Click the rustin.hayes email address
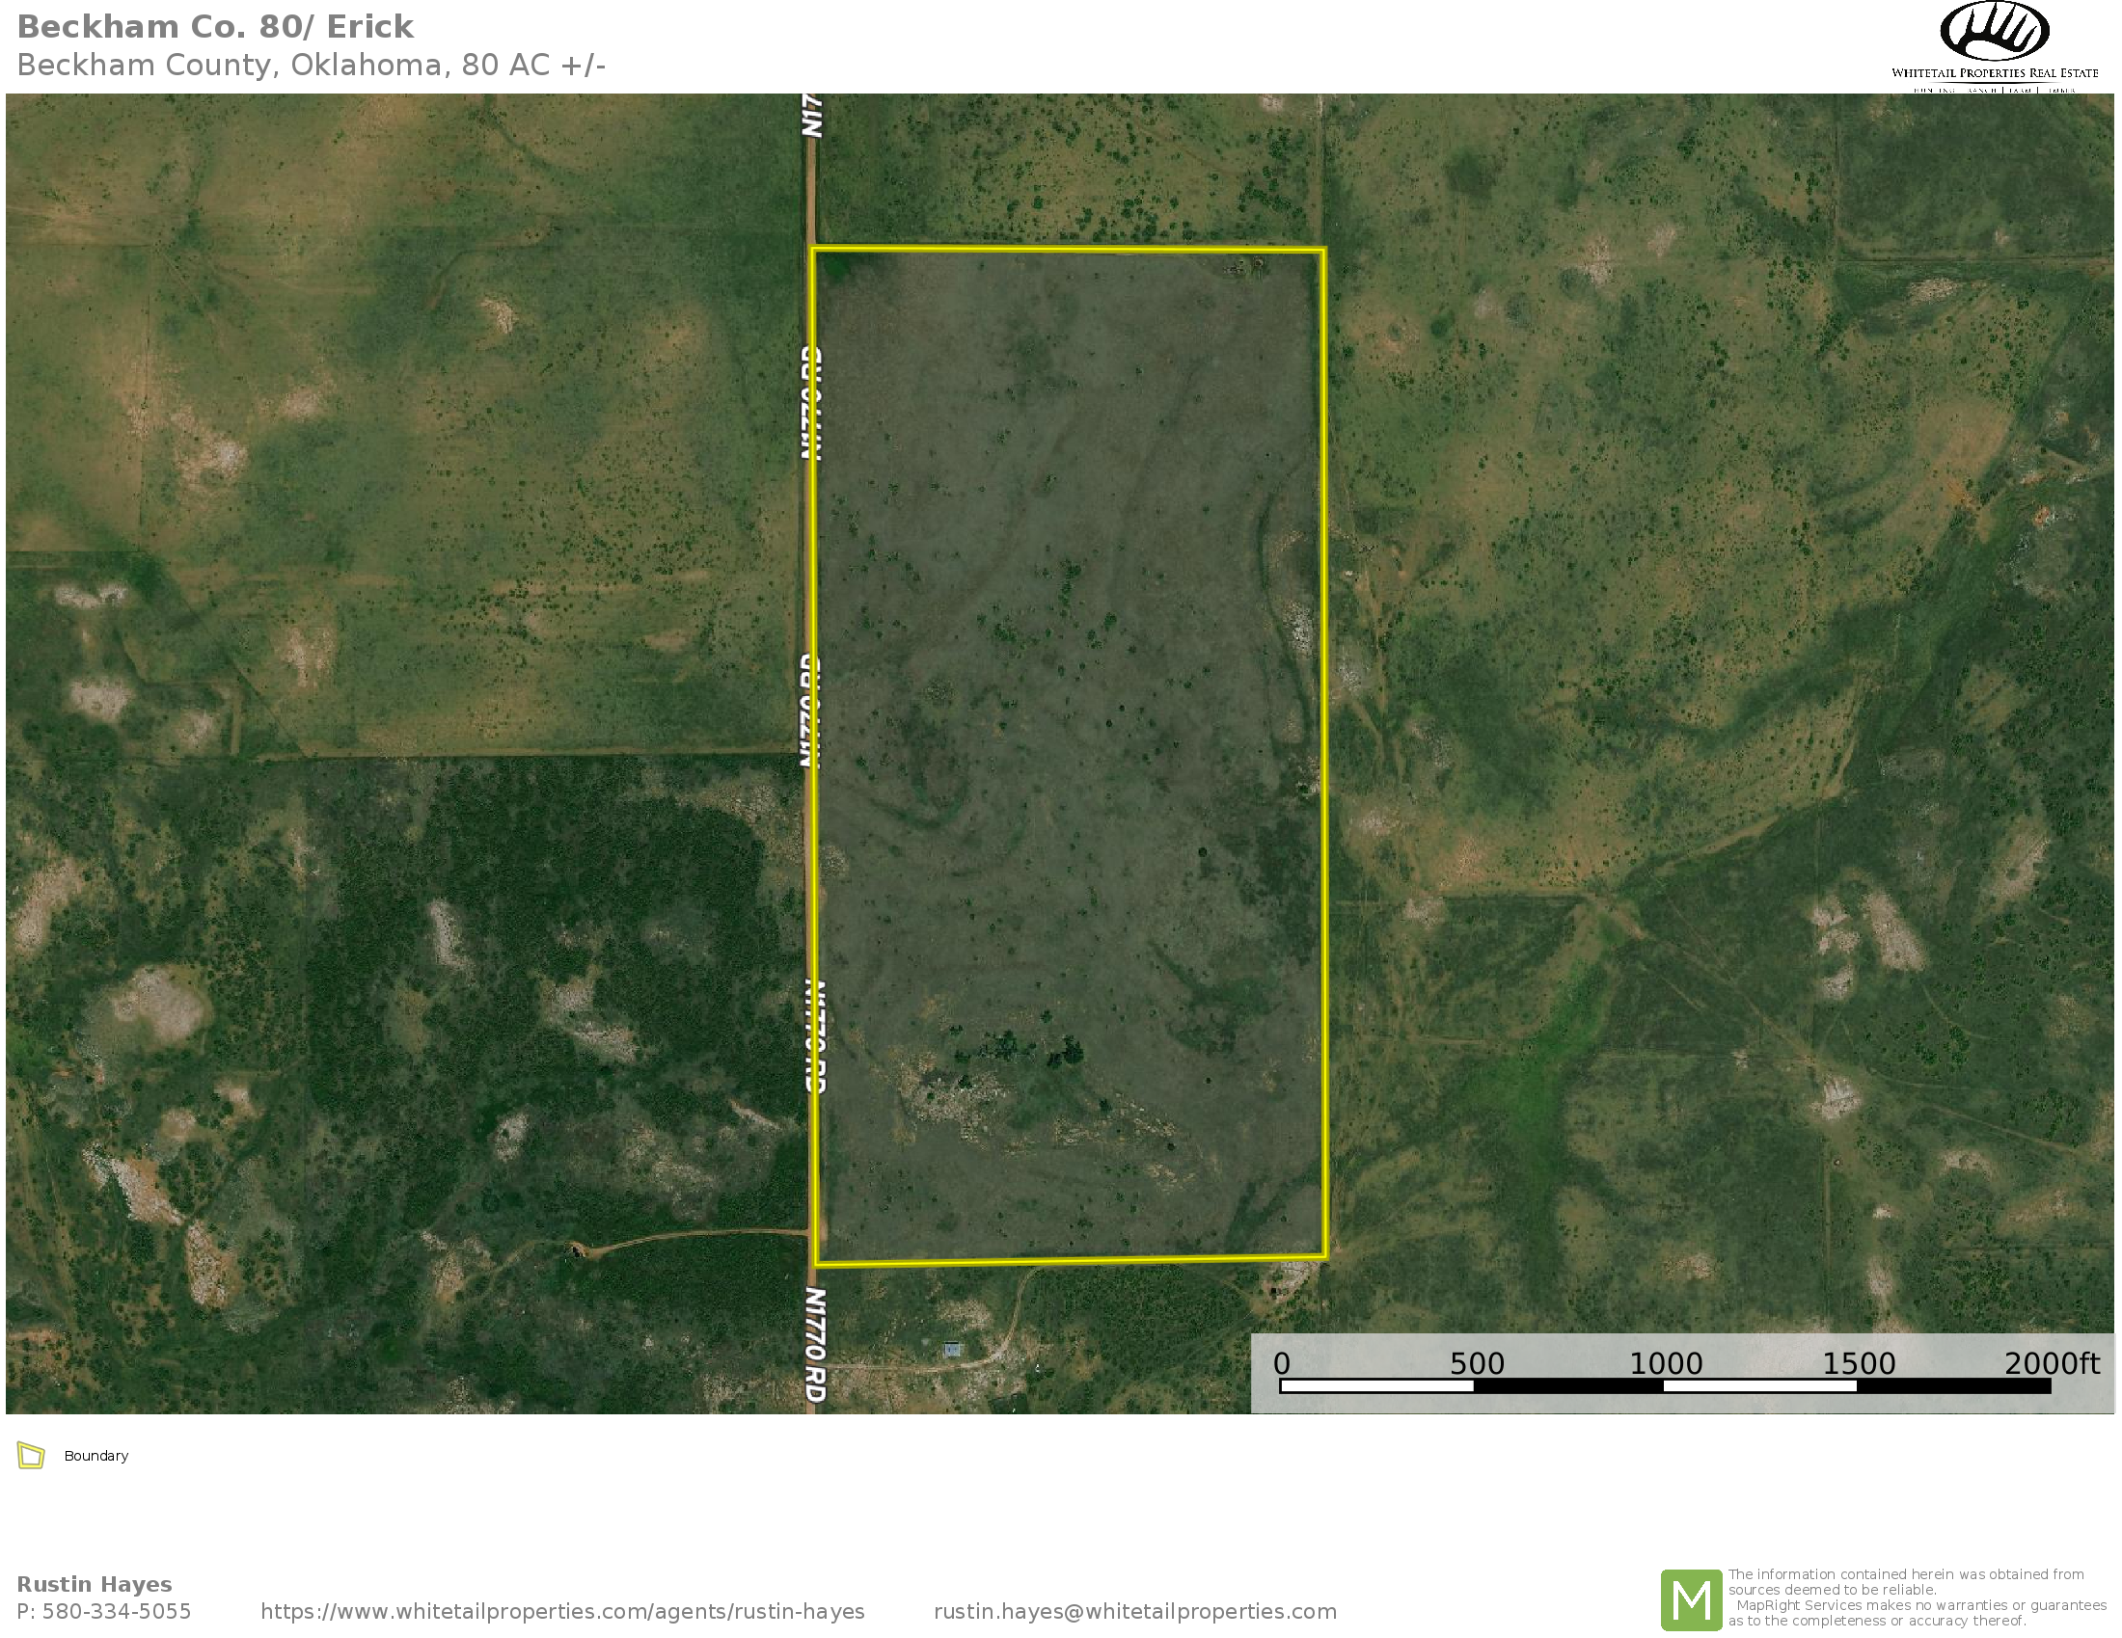This screenshot has height=1638, width=2122. point(1135,1611)
